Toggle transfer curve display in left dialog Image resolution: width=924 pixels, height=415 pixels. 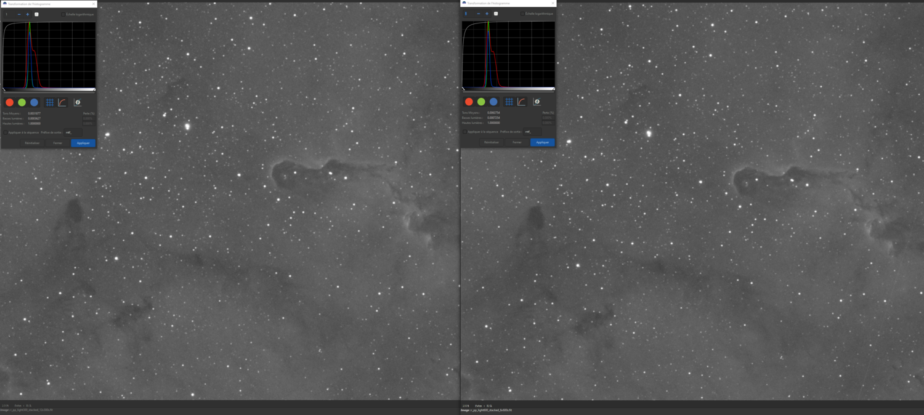click(x=62, y=102)
